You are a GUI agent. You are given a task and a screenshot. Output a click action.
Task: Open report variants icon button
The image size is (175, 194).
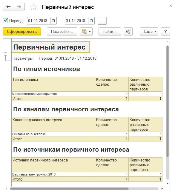click(85, 31)
